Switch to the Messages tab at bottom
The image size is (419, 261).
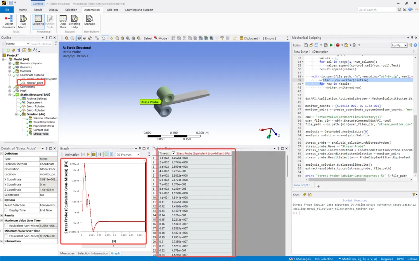tap(68, 253)
